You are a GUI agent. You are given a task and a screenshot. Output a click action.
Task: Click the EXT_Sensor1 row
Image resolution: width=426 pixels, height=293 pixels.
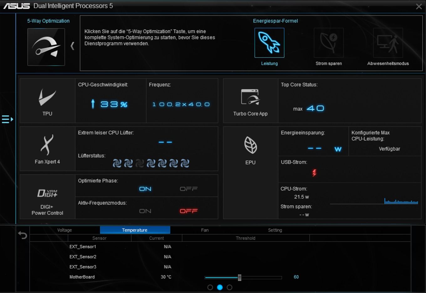click(x=220, y=247)
